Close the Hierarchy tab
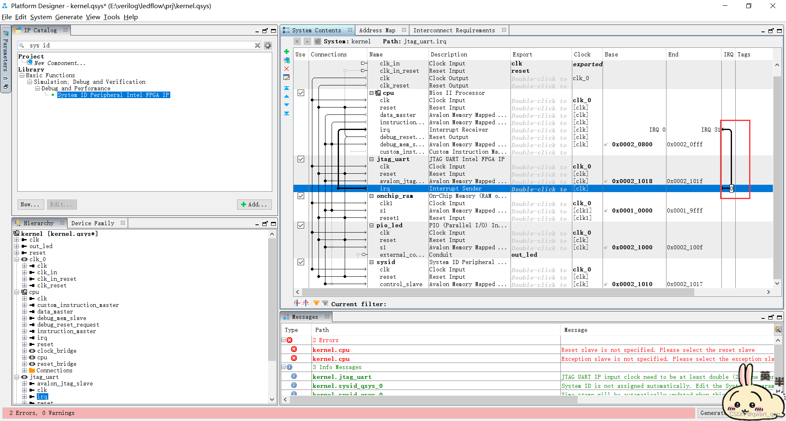The image size is (786, 421). [x=62, y=223]
